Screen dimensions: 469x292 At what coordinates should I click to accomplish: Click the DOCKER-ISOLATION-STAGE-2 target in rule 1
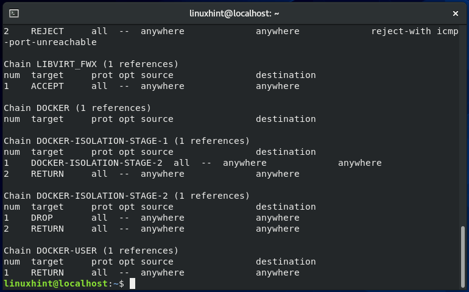(97, 163)
